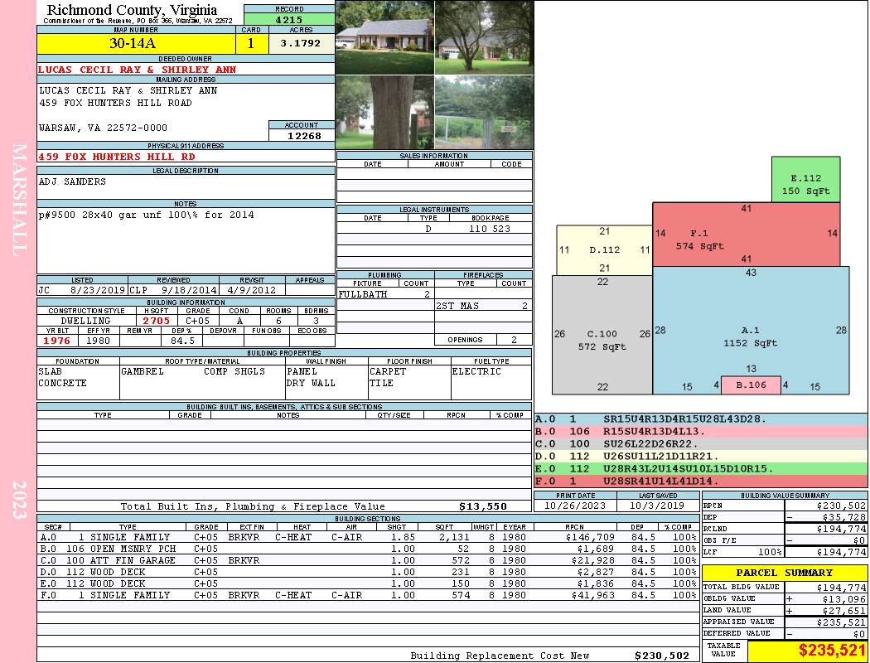Open the house behind tree photo
This screenshot has height=663, width=870.
[484, 37]
